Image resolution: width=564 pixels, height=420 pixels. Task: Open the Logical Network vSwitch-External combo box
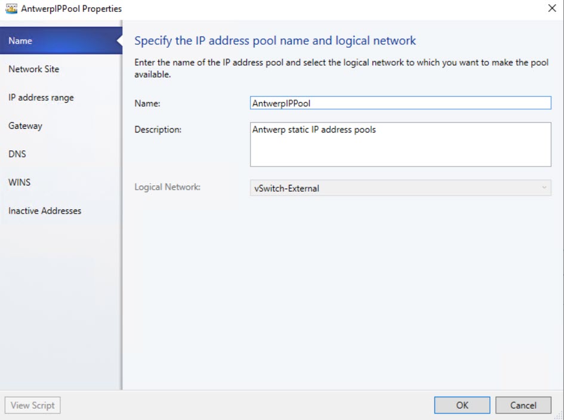(394, 188)
